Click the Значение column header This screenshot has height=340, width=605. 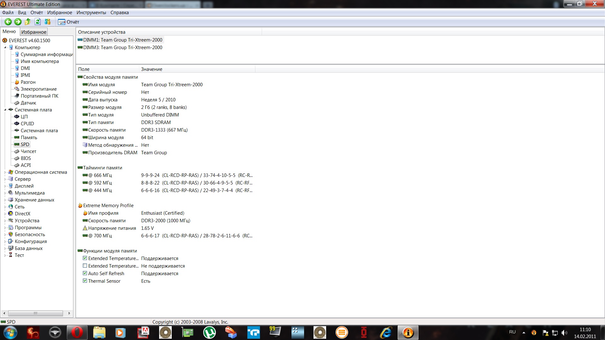197,69
